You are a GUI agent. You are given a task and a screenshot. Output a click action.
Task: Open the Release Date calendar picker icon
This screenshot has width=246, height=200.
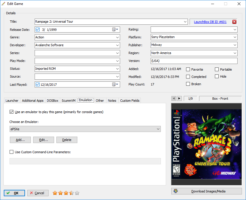click(115, 29)
